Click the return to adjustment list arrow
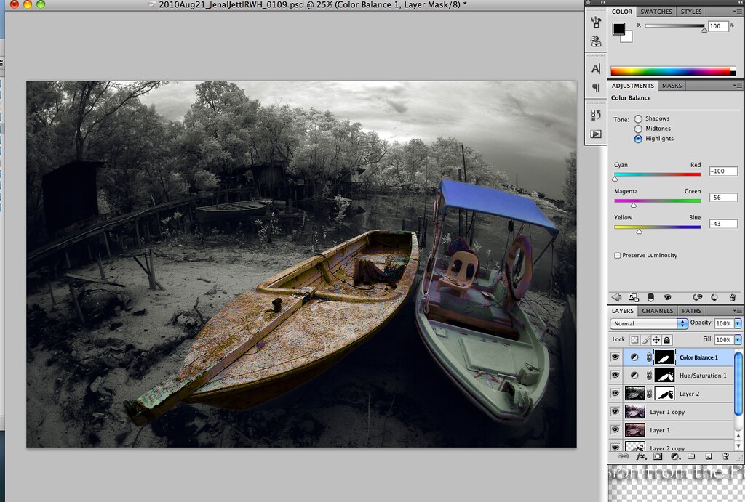 click(617, 297)
